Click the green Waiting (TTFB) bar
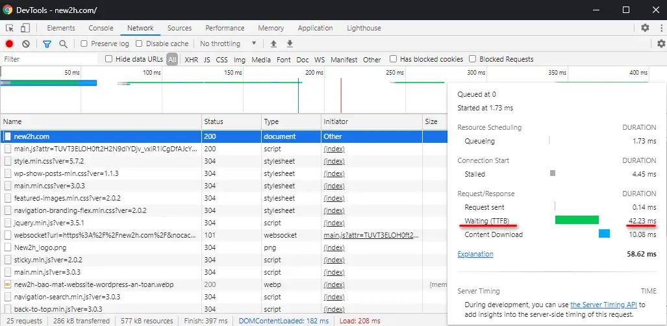 pos(577,219)
